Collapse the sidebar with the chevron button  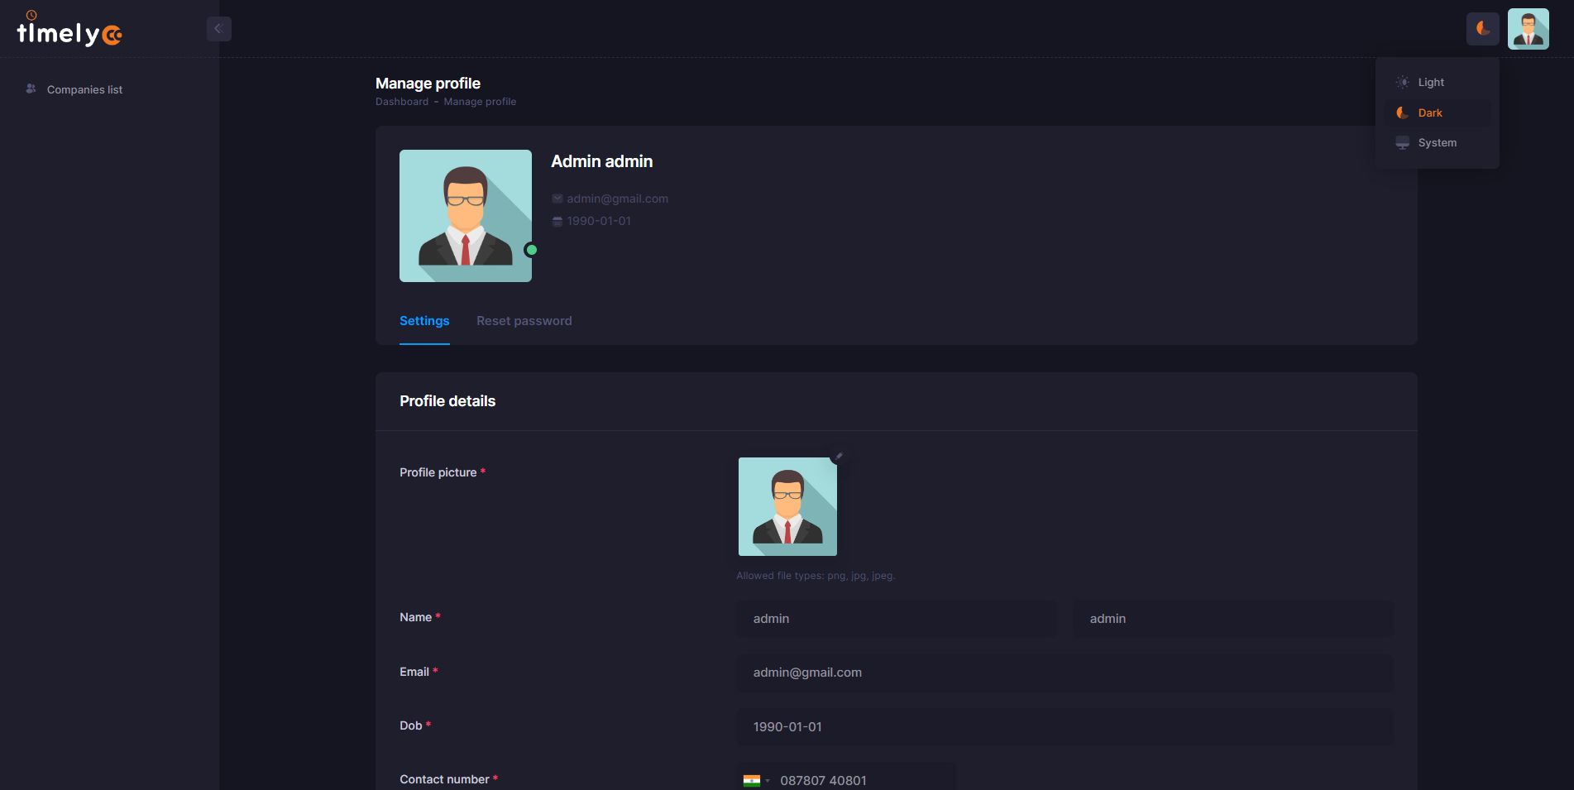point(218,29)
